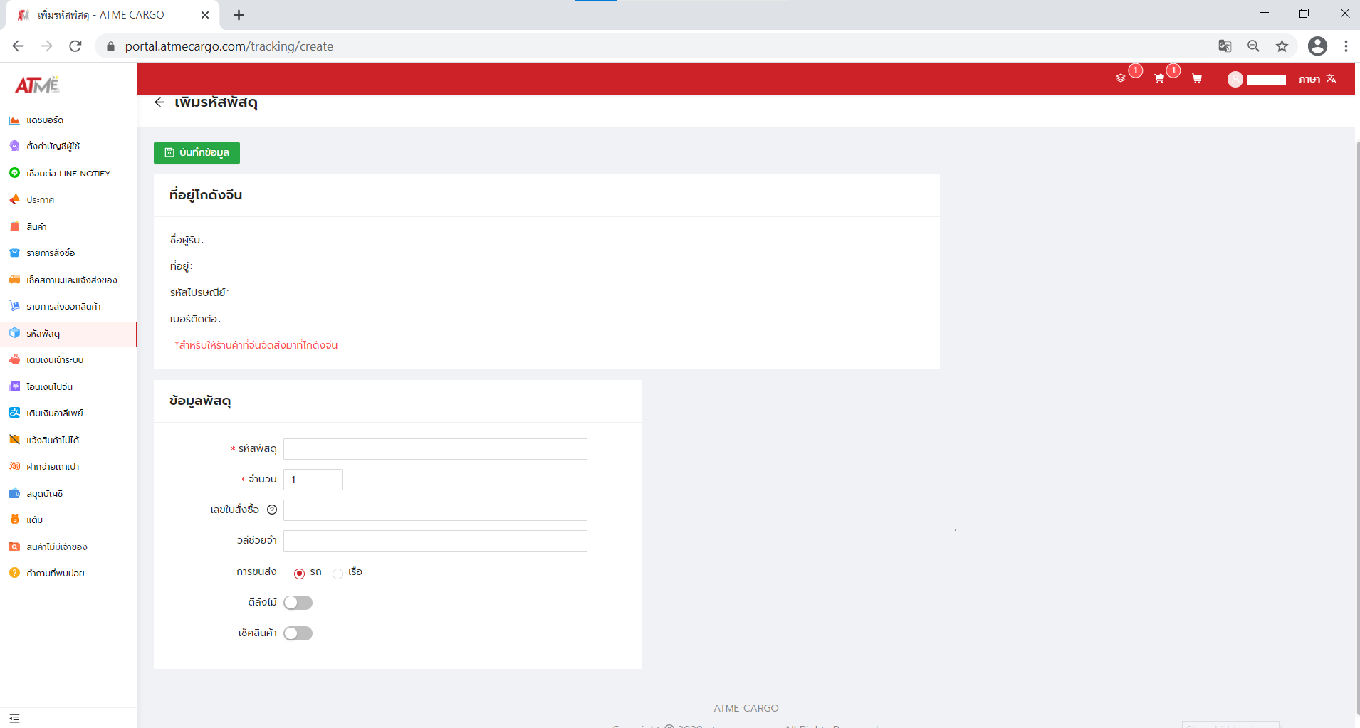Select the เรือ transport radio button
The width and height of the screenshot is (1360, 728).
(x=338, y=573)
